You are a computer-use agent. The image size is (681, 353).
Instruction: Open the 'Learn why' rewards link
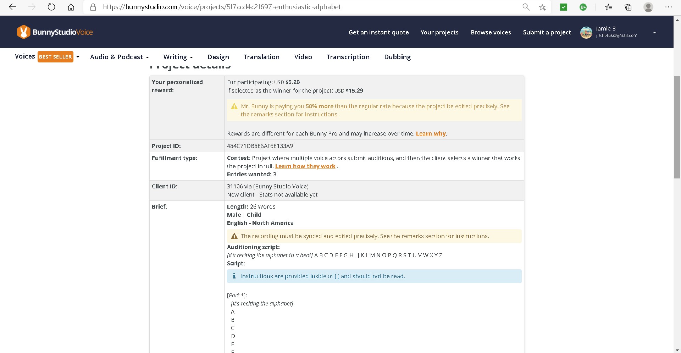point(431,134)
